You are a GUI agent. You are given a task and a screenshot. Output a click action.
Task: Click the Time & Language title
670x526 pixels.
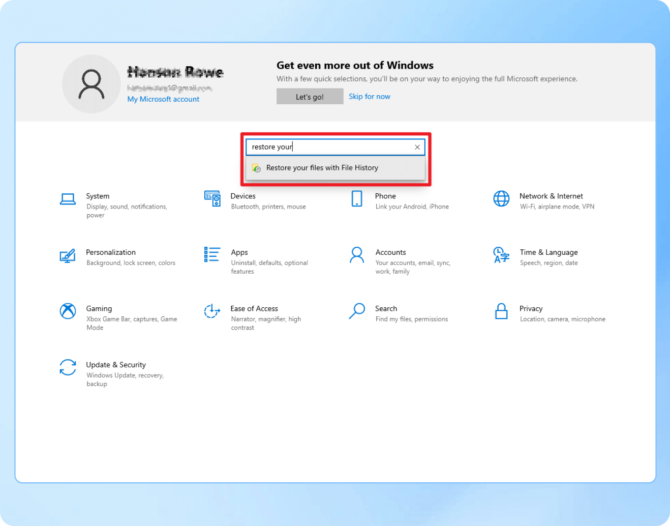pos(549,252)
